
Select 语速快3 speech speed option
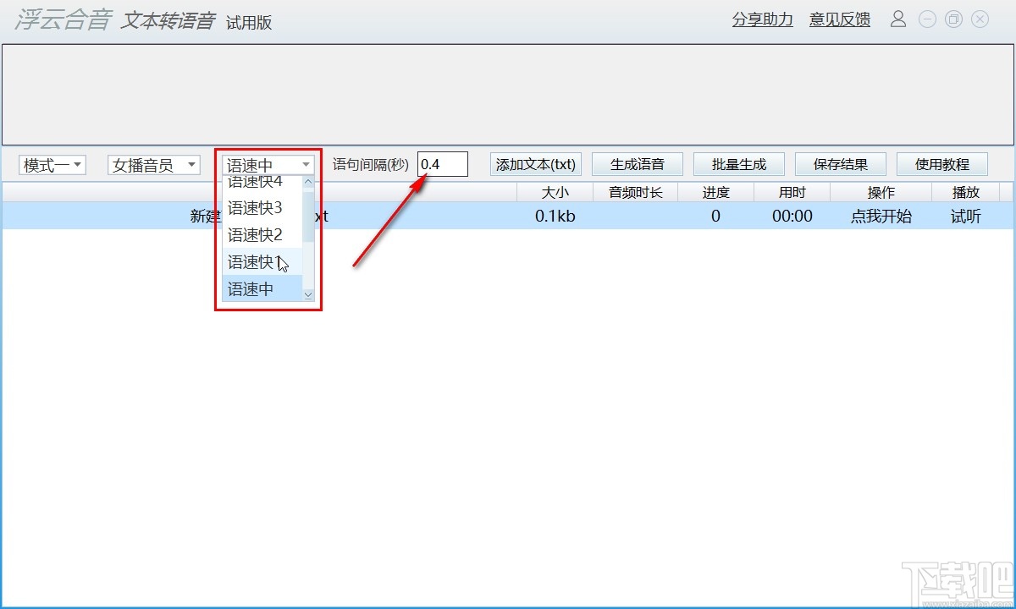253,207
